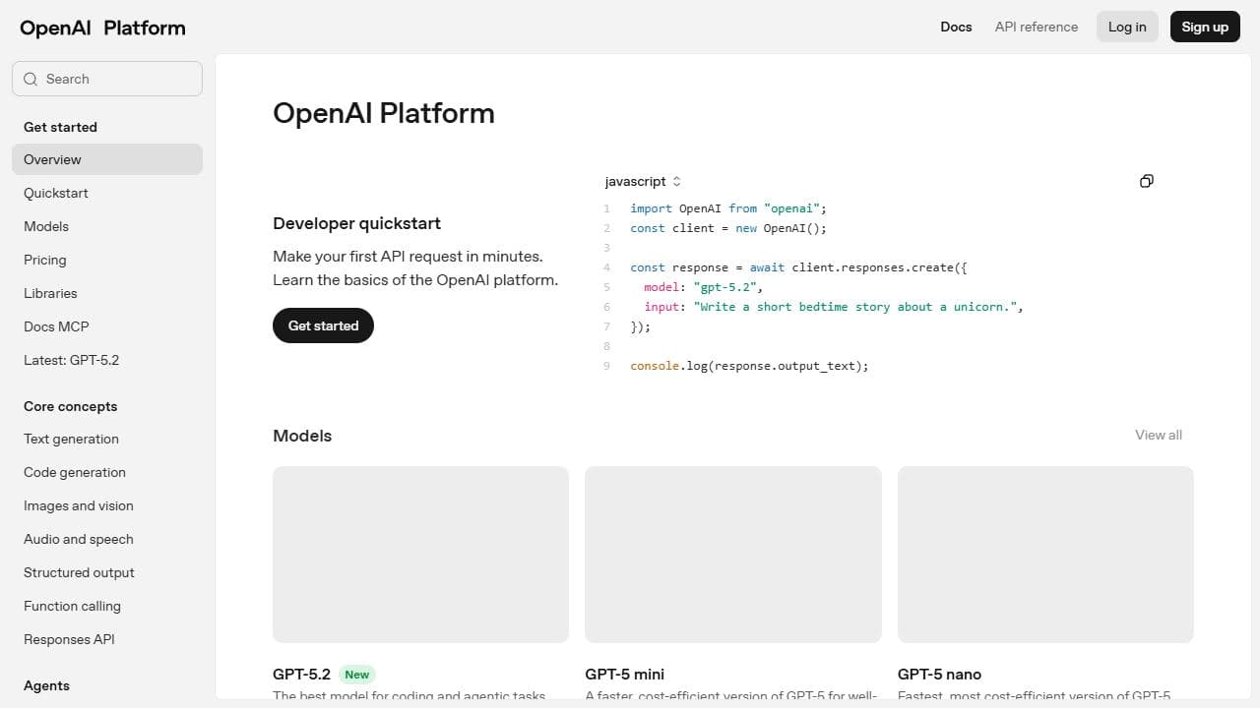Click the search magnifier in the sidebar
The height and width of the screenshot is (708, 1260).
click(x=31, y=78)
